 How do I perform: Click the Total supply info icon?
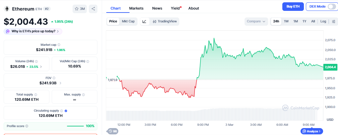(x=35, y=94)
